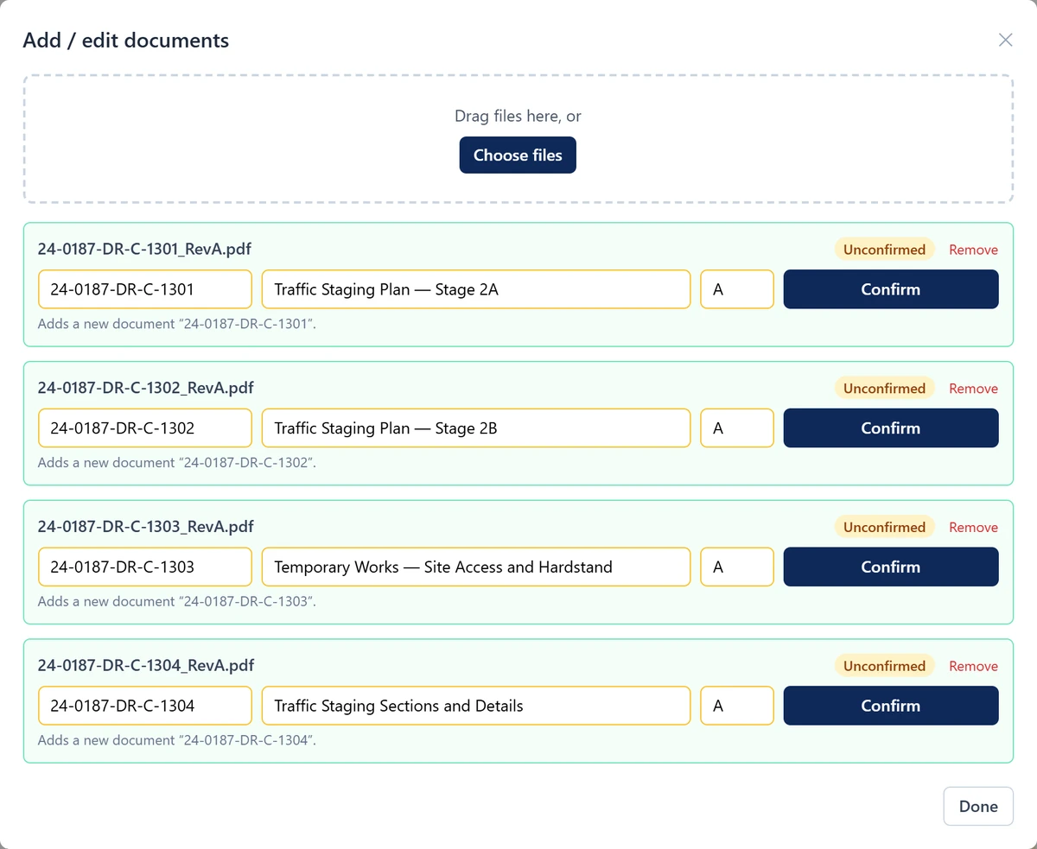Click Unconfirmed badge on 1303_RevA.pdf card
This screenshot has height=849, width=1037.
coord(884,528)
